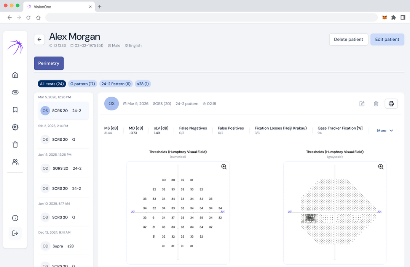Reload the browser page
Screen dimensions: 410x267
29,18
